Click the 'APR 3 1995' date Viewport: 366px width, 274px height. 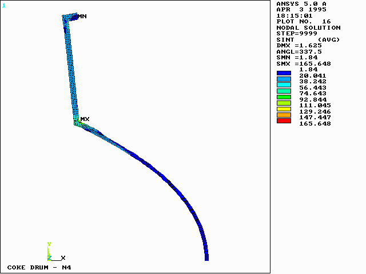click(x=301, y=10)
